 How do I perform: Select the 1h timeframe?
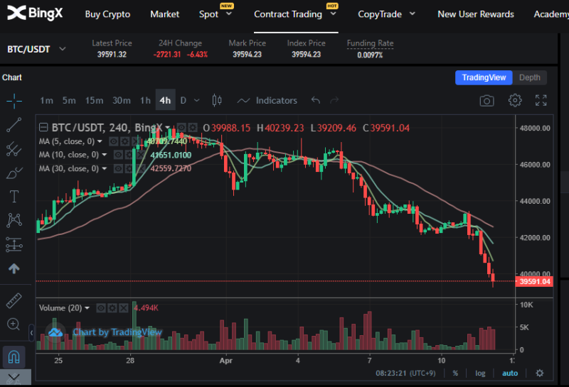pos(145,100)
